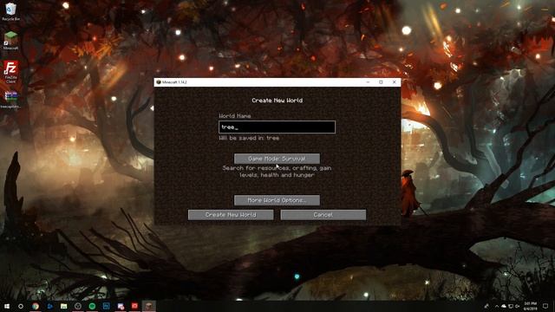Open the Windows Start menu

(x=7, y=306)
